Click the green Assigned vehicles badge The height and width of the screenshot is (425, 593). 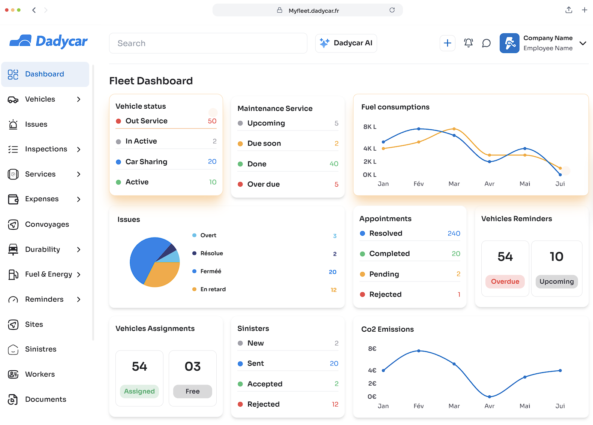139,391
